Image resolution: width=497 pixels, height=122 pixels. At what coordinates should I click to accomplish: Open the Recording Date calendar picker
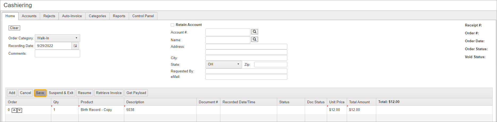75,46
